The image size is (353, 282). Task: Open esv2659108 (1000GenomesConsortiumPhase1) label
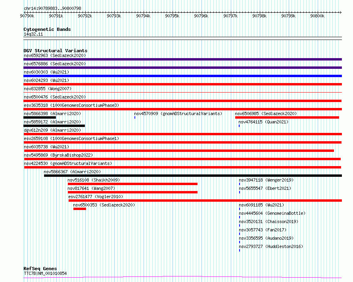pyautogui.click(x=71, y=138)
